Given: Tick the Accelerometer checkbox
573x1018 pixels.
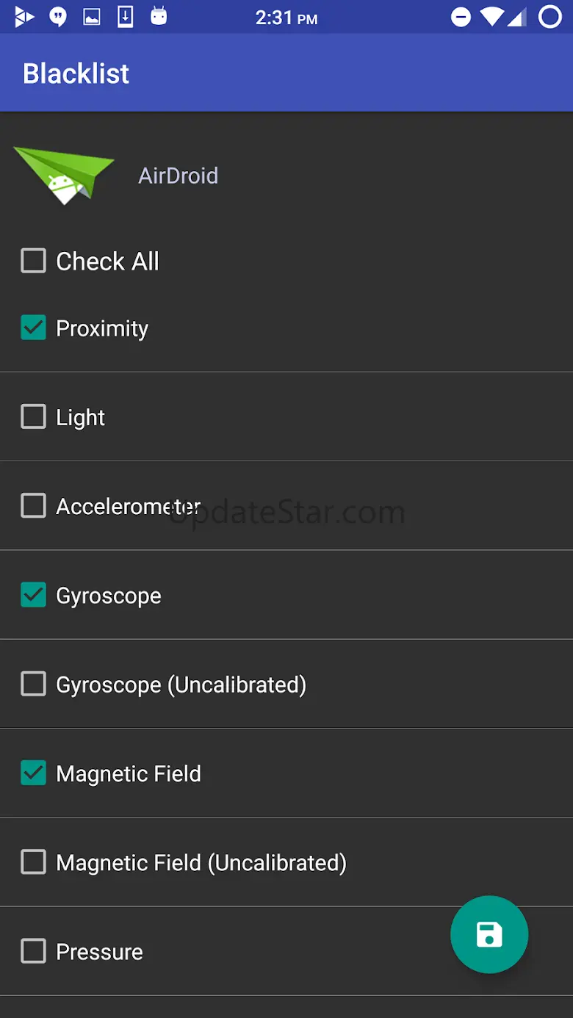Looking at the screenshot, I should tap(34, 506).
